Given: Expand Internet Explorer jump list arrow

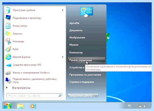Looking at the screenshot, I should pyautogui.click(x=63, y=57).
